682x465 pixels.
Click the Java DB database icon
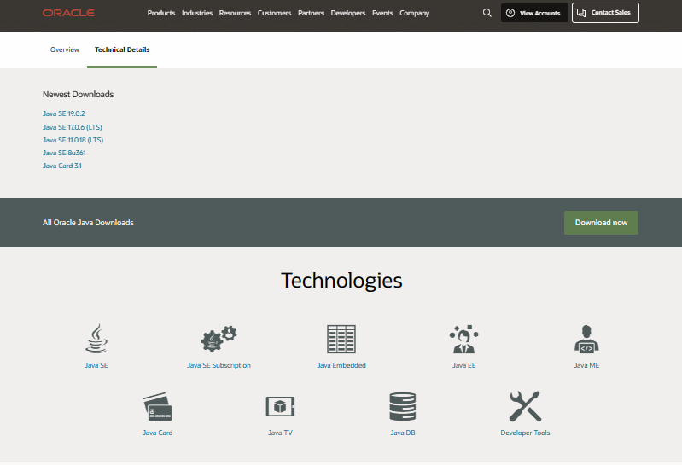point(403,406)
